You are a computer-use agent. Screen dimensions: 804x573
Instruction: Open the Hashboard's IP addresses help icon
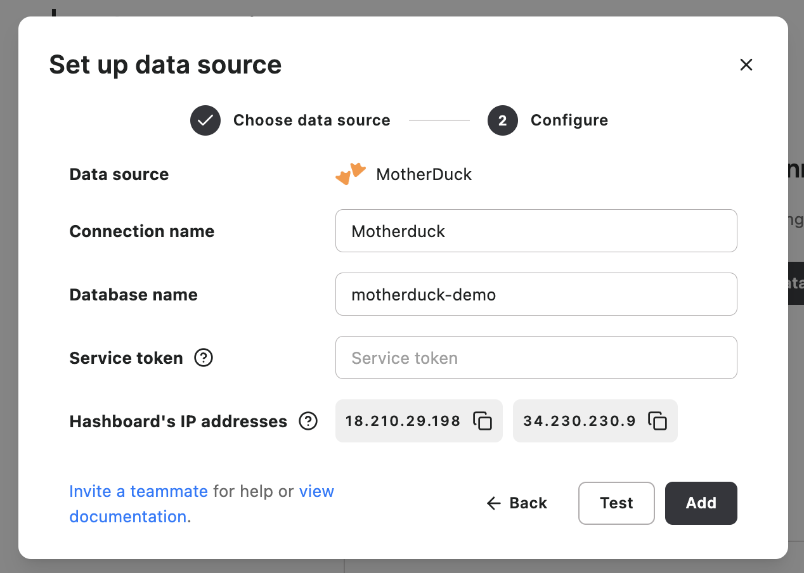(x=308, y=421)
